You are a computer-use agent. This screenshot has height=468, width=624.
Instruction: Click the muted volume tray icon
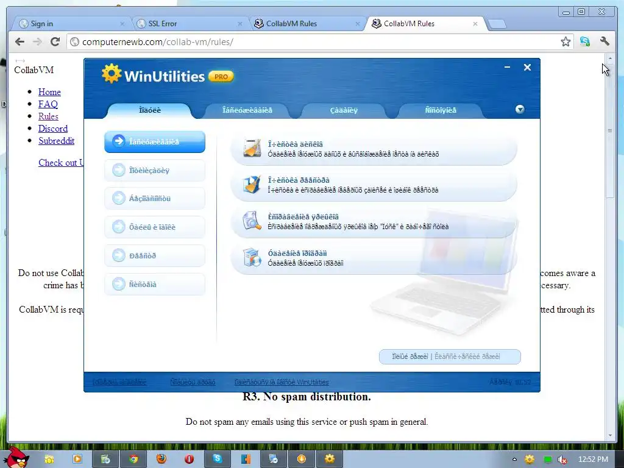point(562,459)
